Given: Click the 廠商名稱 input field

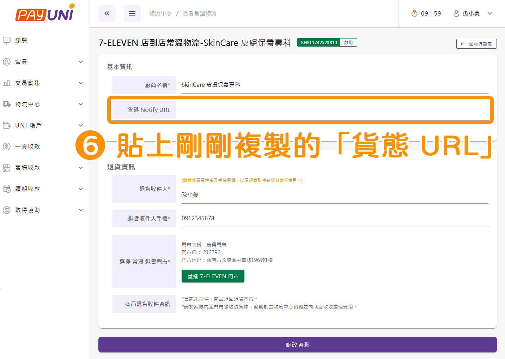Looking at the screenshot, I should (x=335, y=85).
